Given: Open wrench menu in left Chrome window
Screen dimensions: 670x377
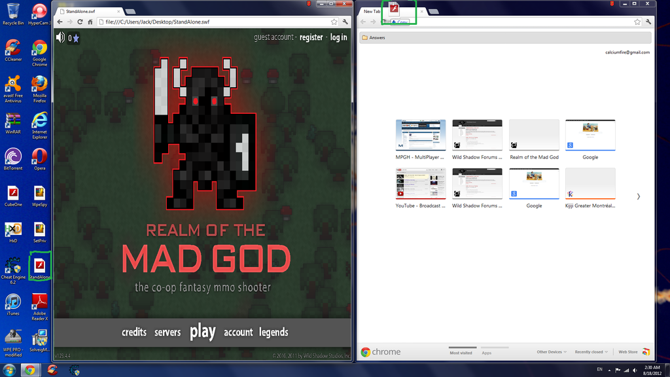Looking at the screenshot, I should [345, 22].
